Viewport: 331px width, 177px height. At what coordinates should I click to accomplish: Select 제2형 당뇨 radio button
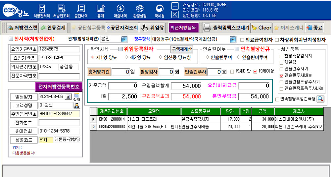[126, 57]
